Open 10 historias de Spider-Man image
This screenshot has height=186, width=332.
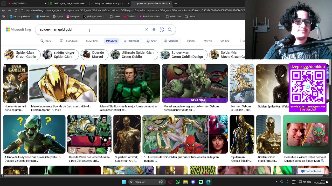(185, 134)
